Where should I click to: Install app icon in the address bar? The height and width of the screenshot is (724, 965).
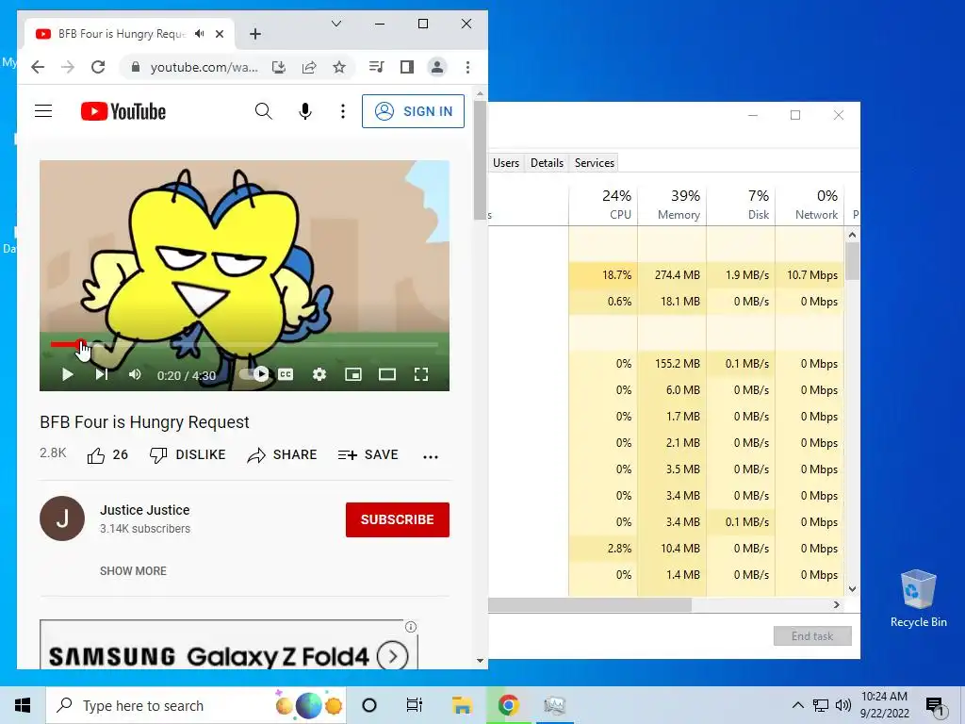click(279, 67)
